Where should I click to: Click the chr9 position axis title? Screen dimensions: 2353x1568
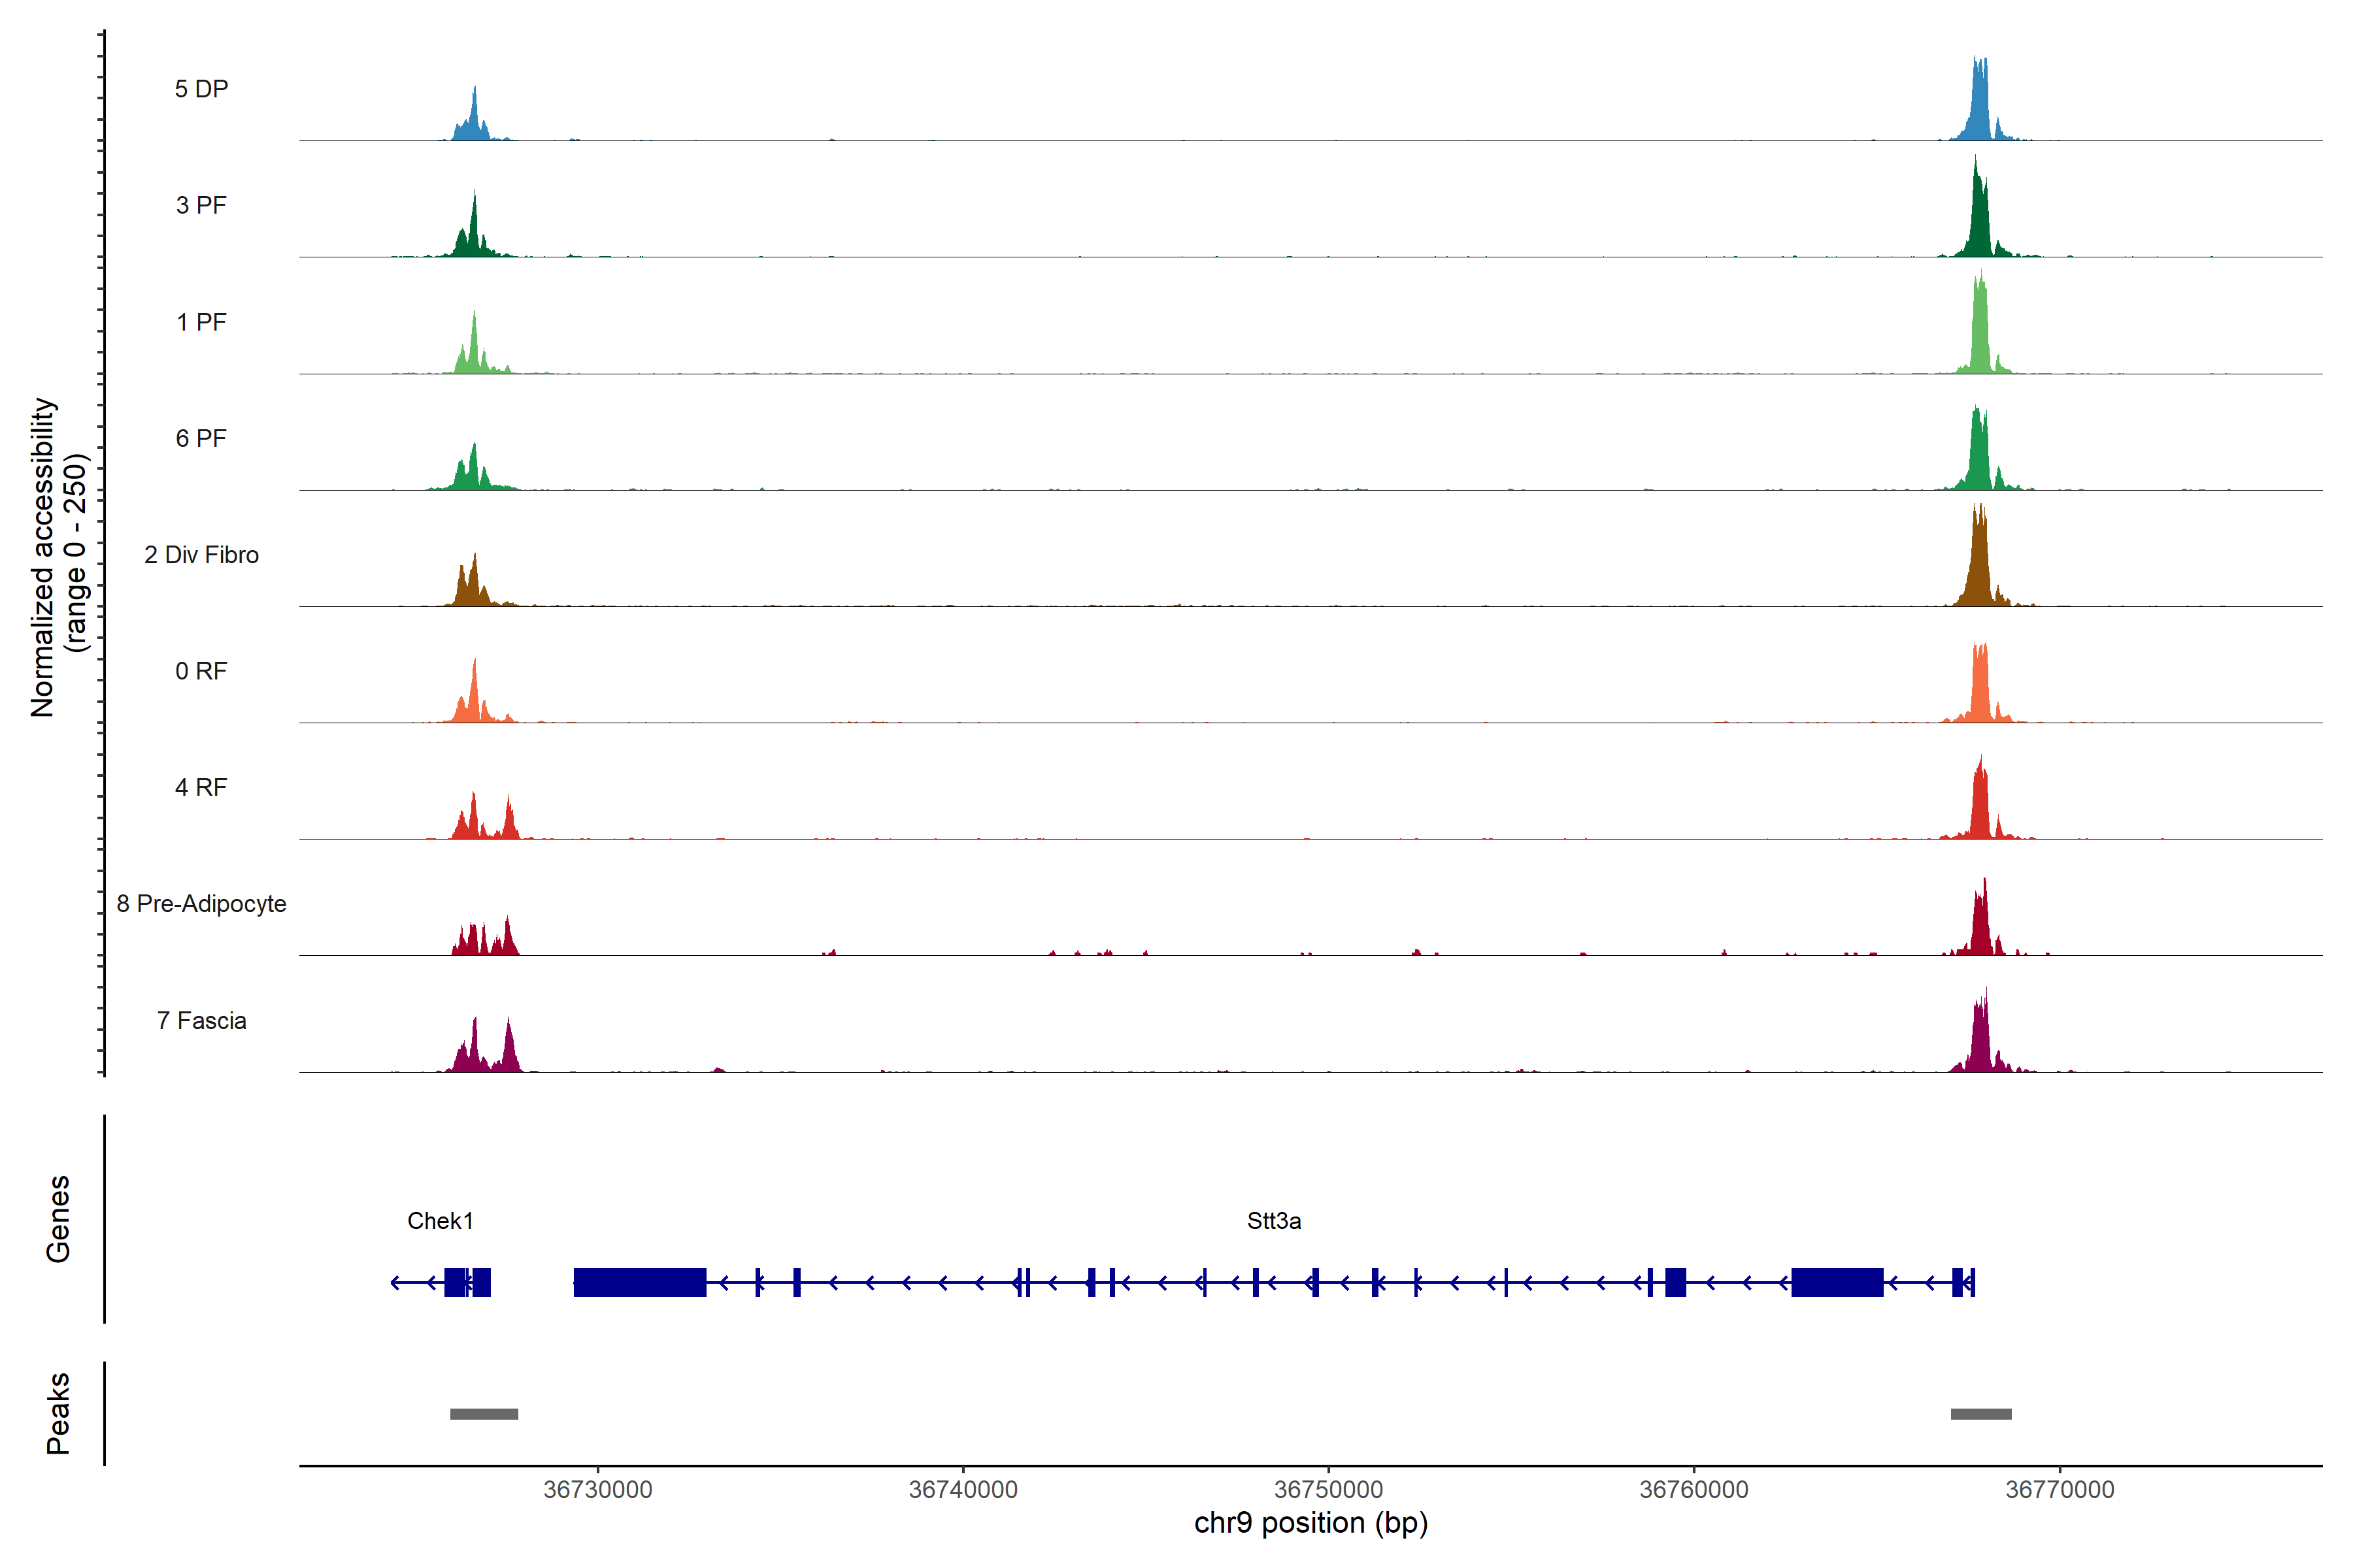(1310, 1523)
